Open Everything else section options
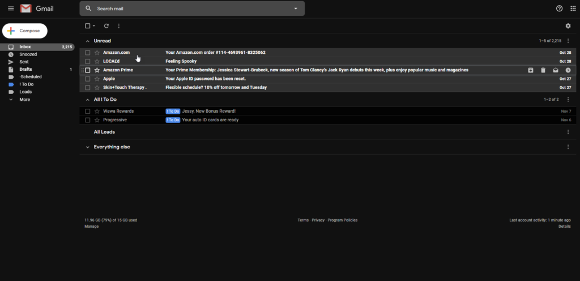The image size is (580, 281). point(568,147)
